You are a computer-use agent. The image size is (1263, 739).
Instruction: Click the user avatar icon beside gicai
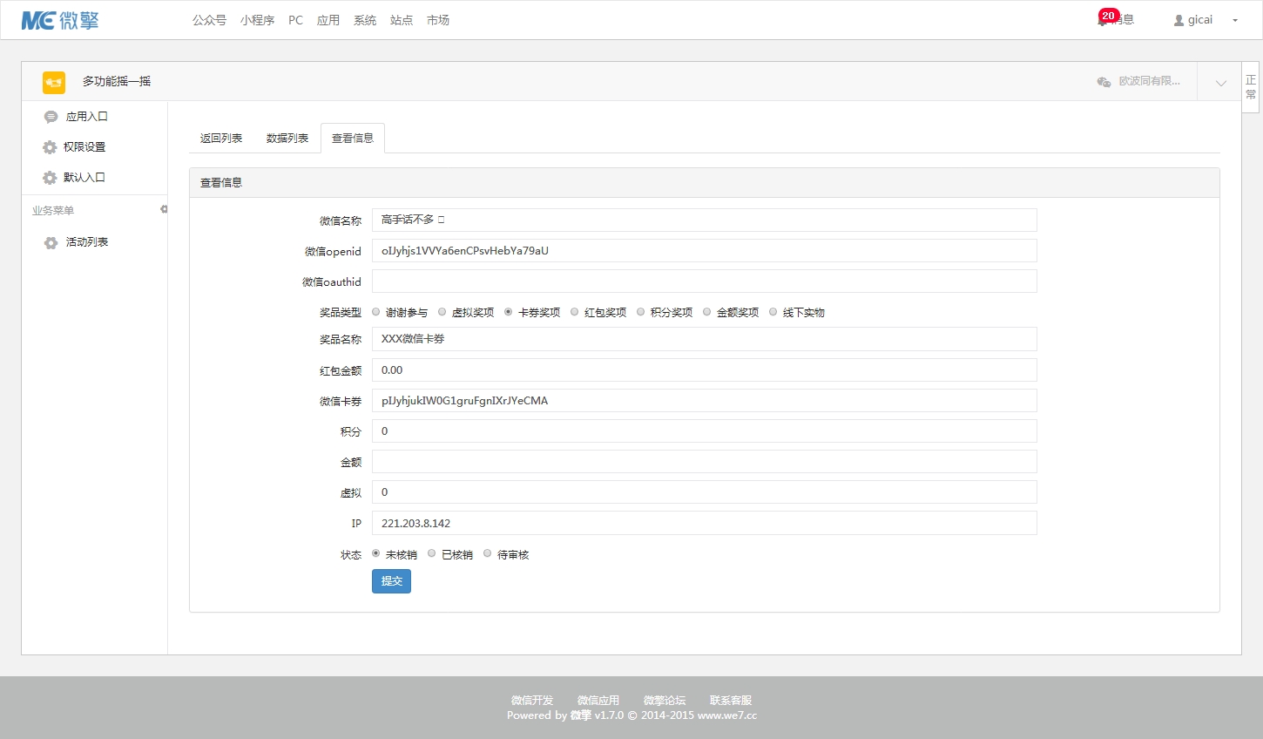pyautogui.click(x=1179, y=20)
